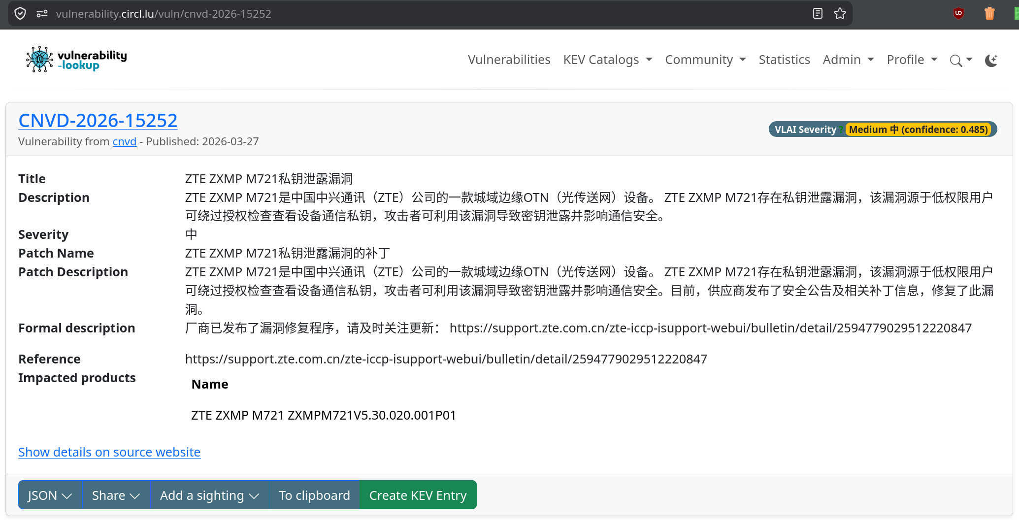Go to the Vulnerabilities page

point(509,60)
